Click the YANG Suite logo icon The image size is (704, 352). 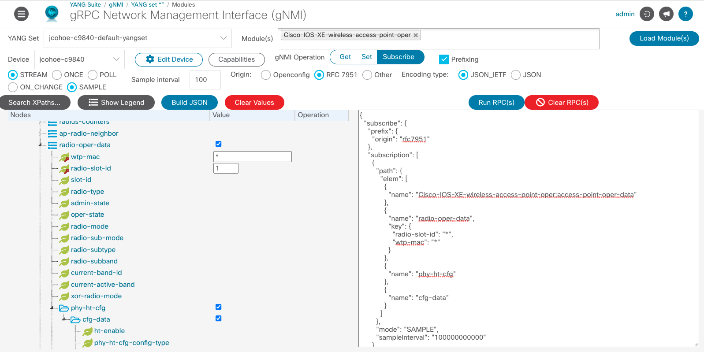click(52, 14)
